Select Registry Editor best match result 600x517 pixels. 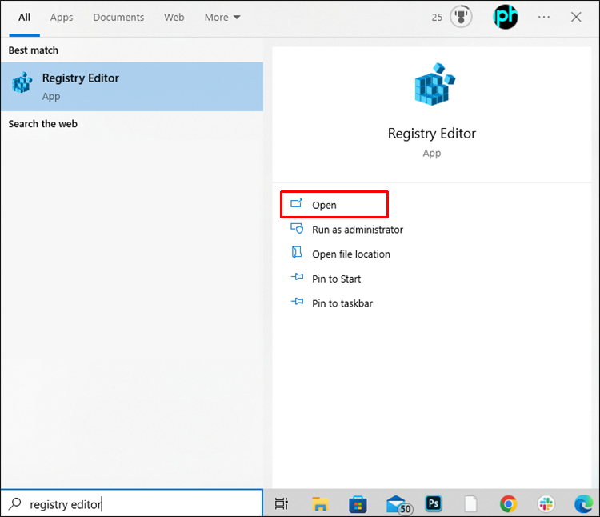tap(132, 87)
